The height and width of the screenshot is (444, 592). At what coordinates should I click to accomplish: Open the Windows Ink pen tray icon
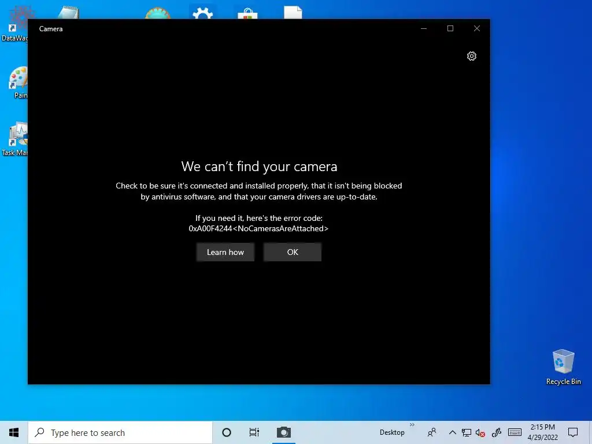tap(497, 432)
